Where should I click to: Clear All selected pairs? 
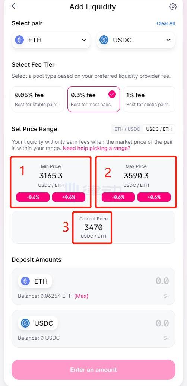(166, 23)
